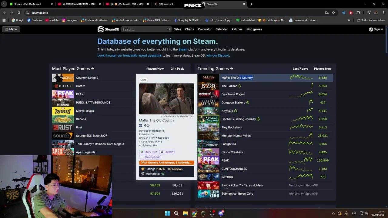Click the Story Rich tag
Screen dimensions: 388x218
point(149,152)
